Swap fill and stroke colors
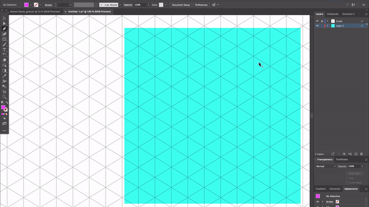 tap(7, 103)
